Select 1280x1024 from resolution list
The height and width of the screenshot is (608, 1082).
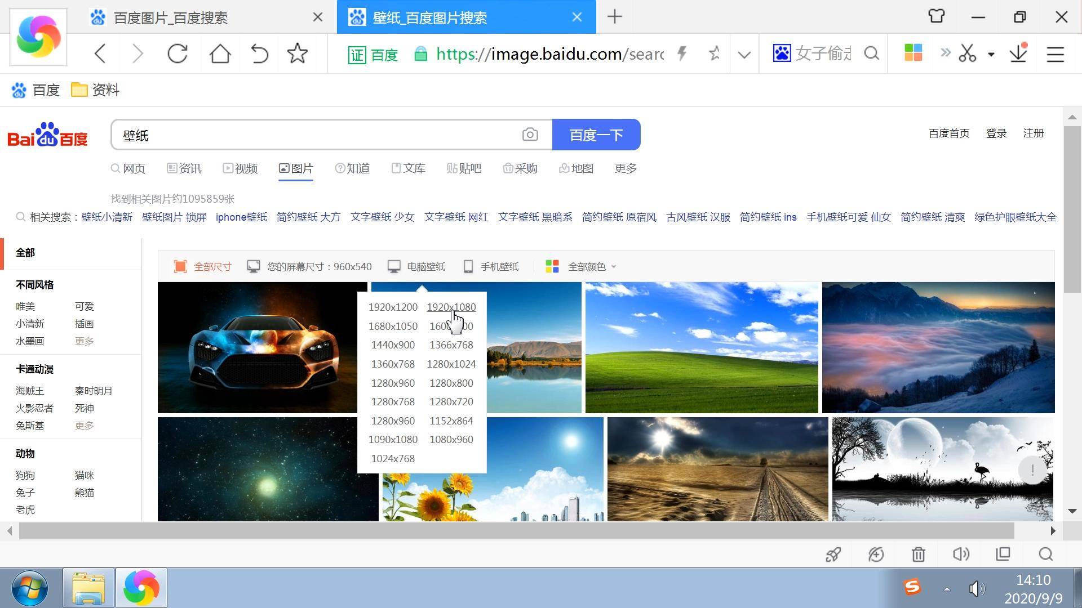pos(450,364)
